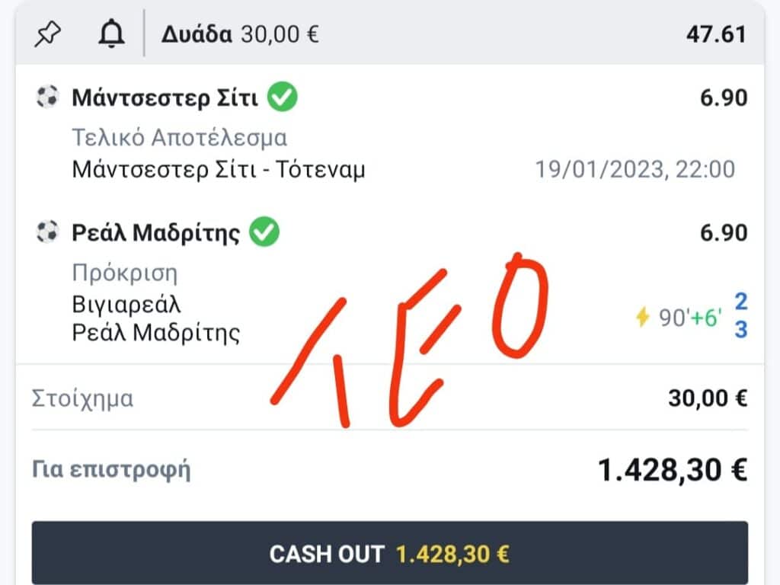
Task: Tap the notification bell icon
Action: [x=111, y=34]
